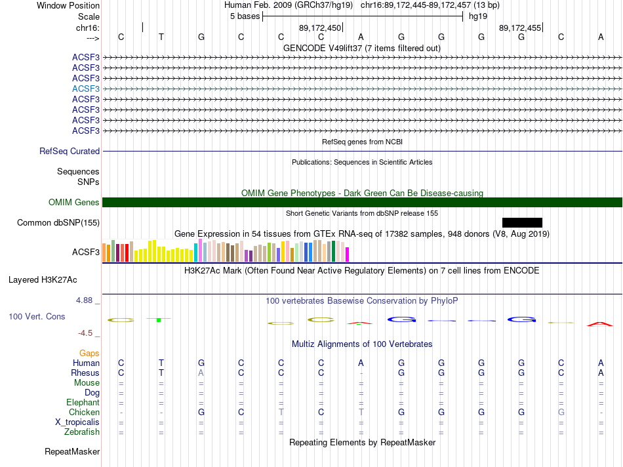
Task: Click the Rhesus row dash gap character
Action: 361,373
